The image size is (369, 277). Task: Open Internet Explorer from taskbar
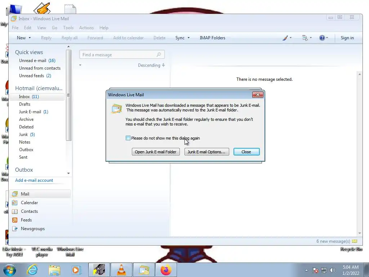click(x=32, y=270)
